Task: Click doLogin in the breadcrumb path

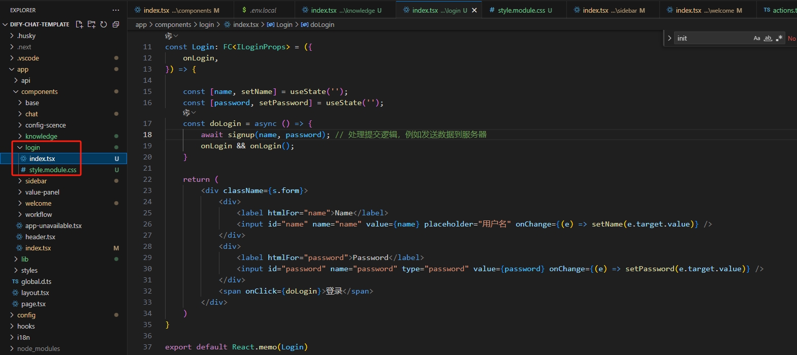Action: [322, 24]
